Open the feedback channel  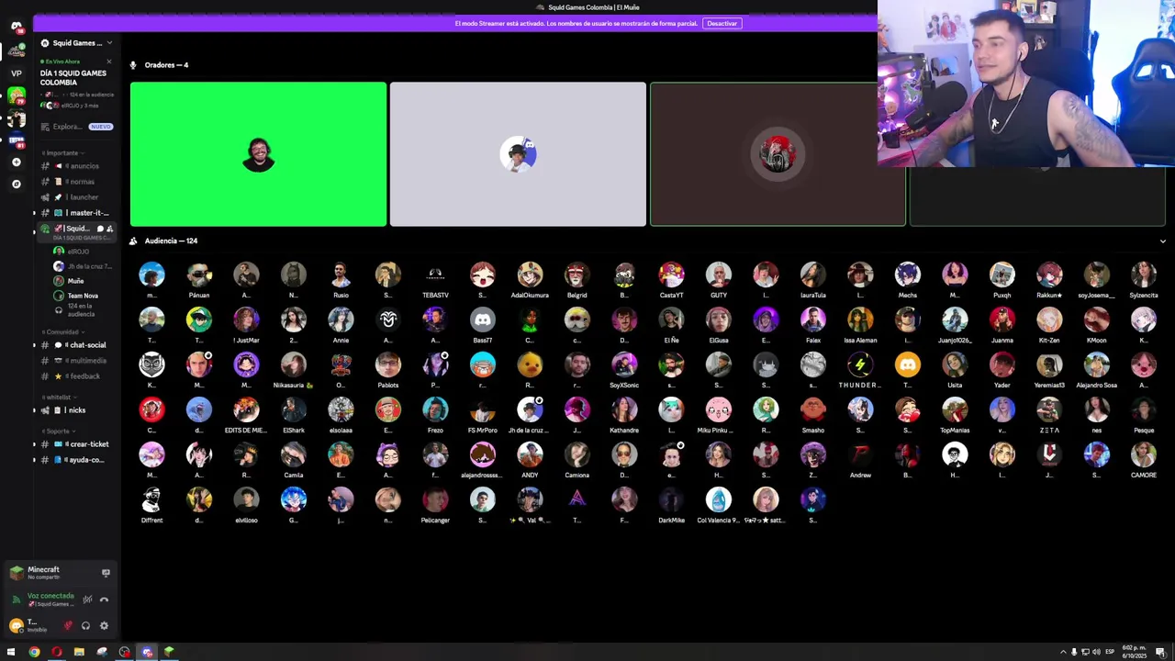pyautogui.click(x=76, y=376)
